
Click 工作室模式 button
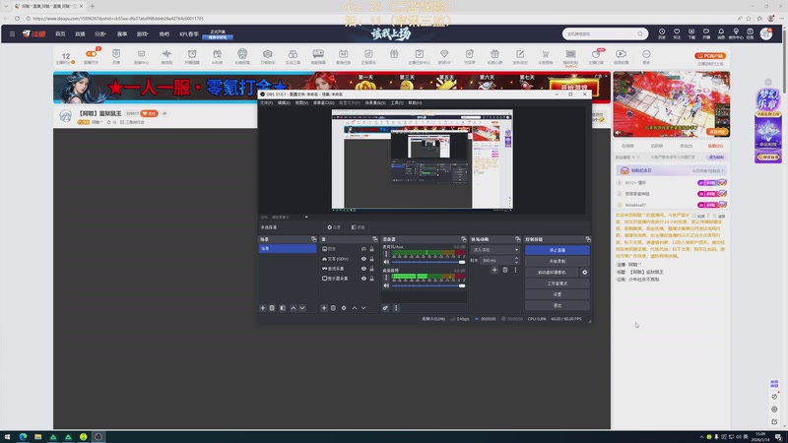pos(557,284)
